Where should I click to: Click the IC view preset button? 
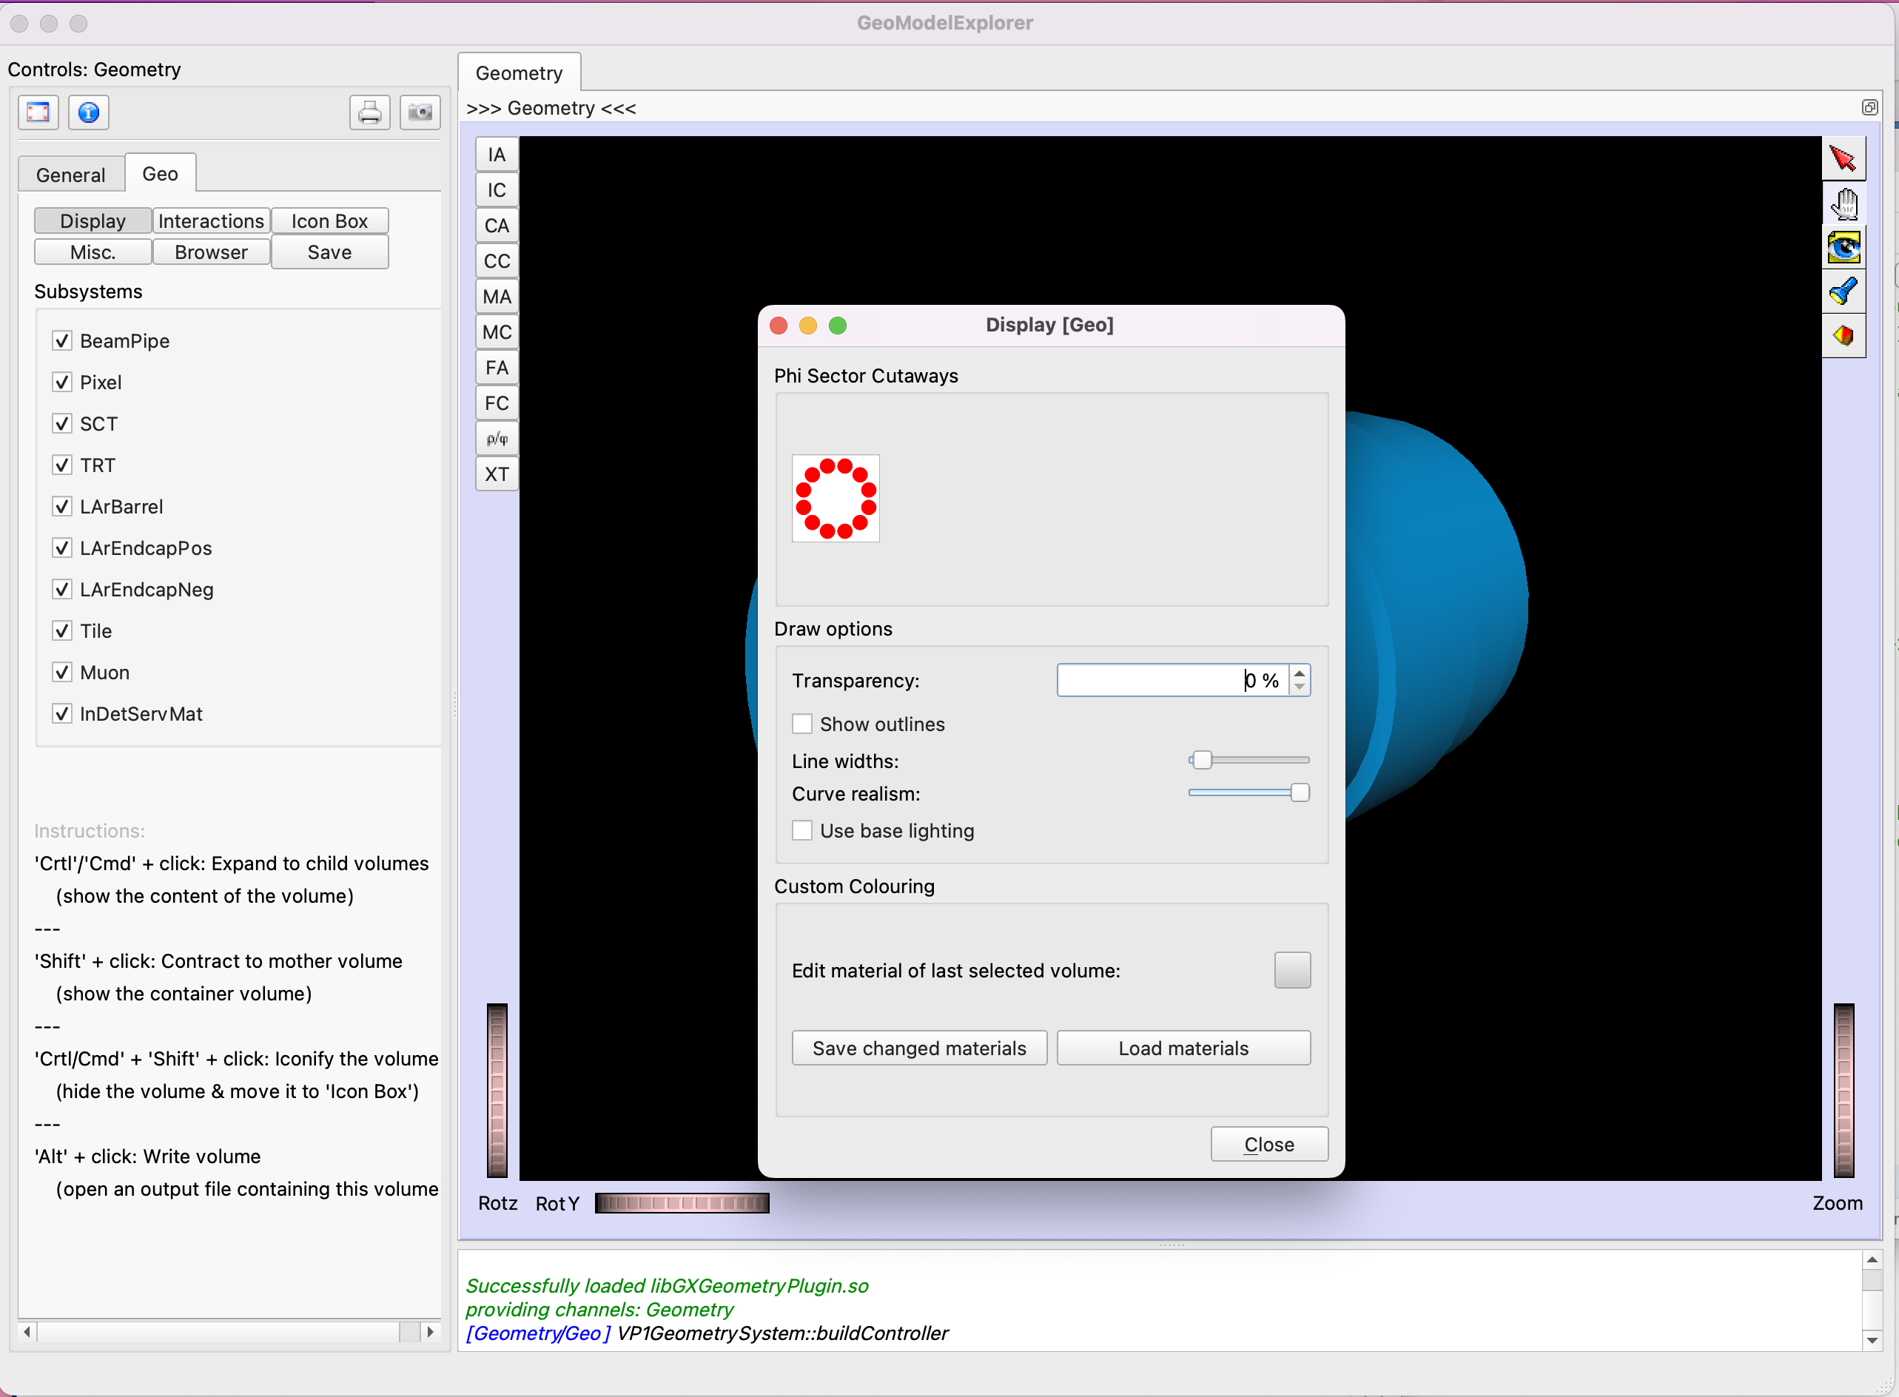(497, 190)
